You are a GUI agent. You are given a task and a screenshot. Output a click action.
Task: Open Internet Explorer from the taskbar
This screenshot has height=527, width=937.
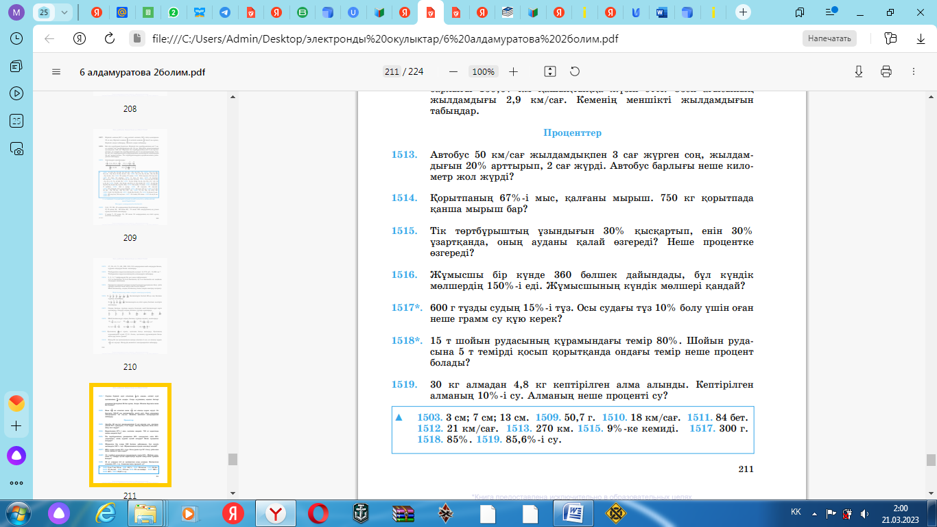[x=106, y=513]
